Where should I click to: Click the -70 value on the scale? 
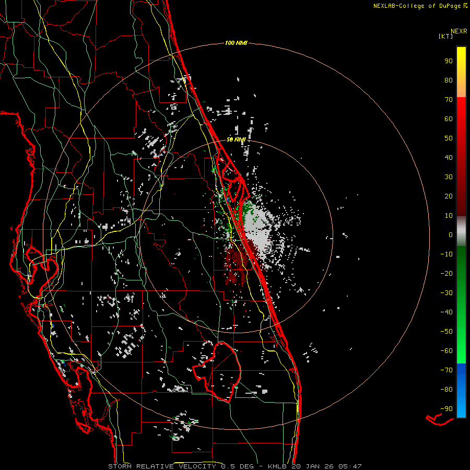click(x=446, y=370)
